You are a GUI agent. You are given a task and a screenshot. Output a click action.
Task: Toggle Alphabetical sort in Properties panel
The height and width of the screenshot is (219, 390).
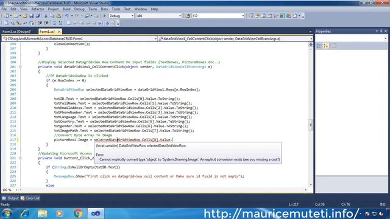point(326,46)
